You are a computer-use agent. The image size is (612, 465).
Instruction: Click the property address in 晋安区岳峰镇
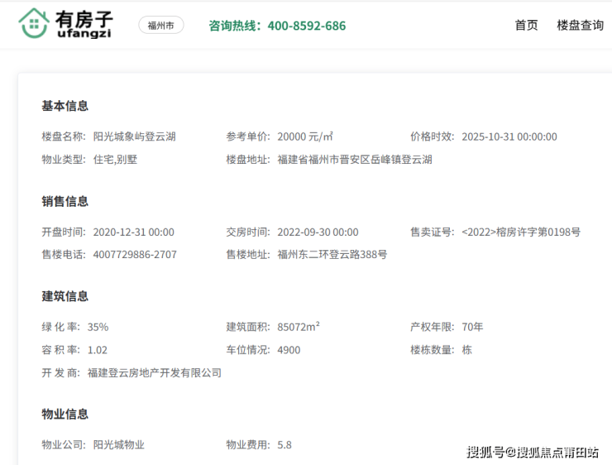point(355,160)
